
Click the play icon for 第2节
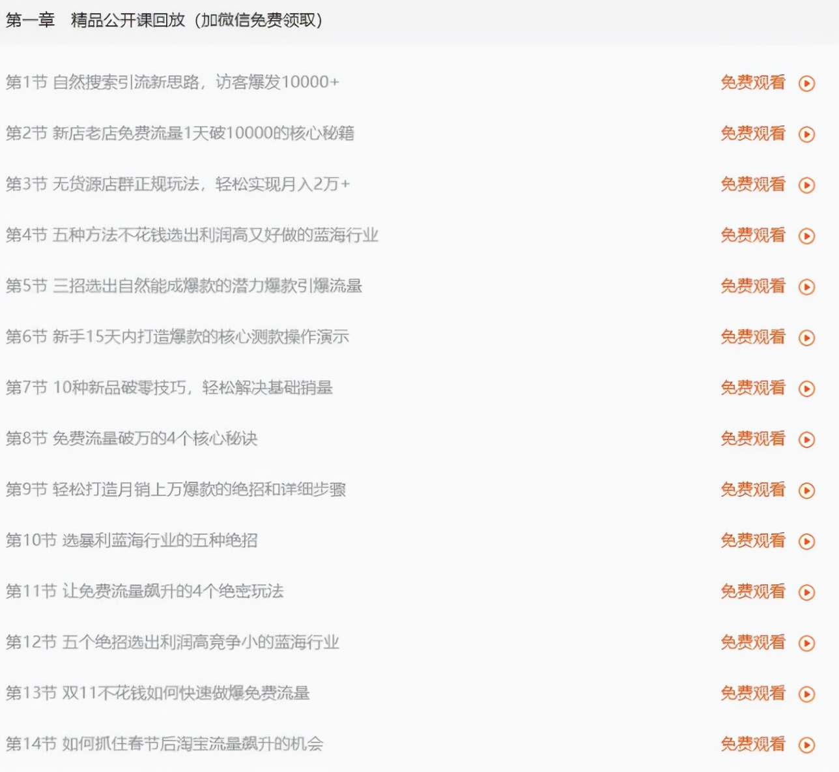[806, 134]
